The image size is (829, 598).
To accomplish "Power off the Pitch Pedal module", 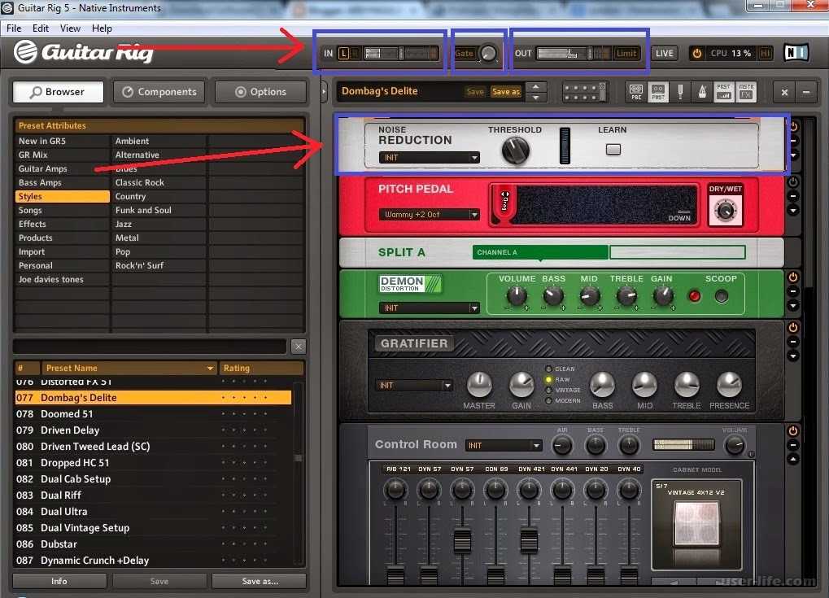I will [x=793, y=182].
